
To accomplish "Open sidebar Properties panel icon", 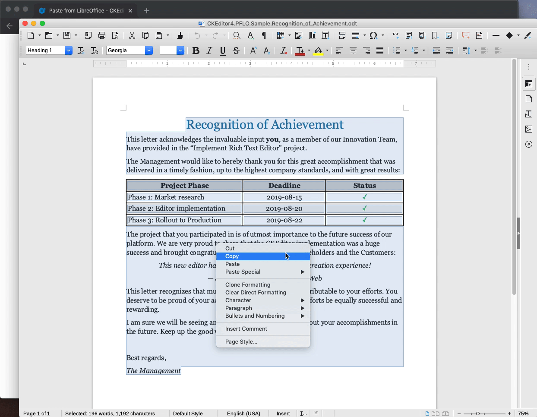I will (529, 84).
